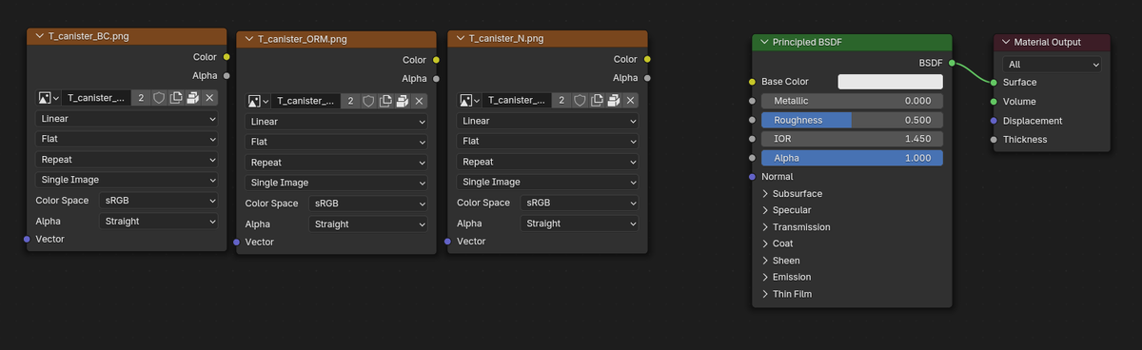Open sRGB Color Space dropdown in T_canister_N.png node
1142x350 pixels.
(580, 204)
